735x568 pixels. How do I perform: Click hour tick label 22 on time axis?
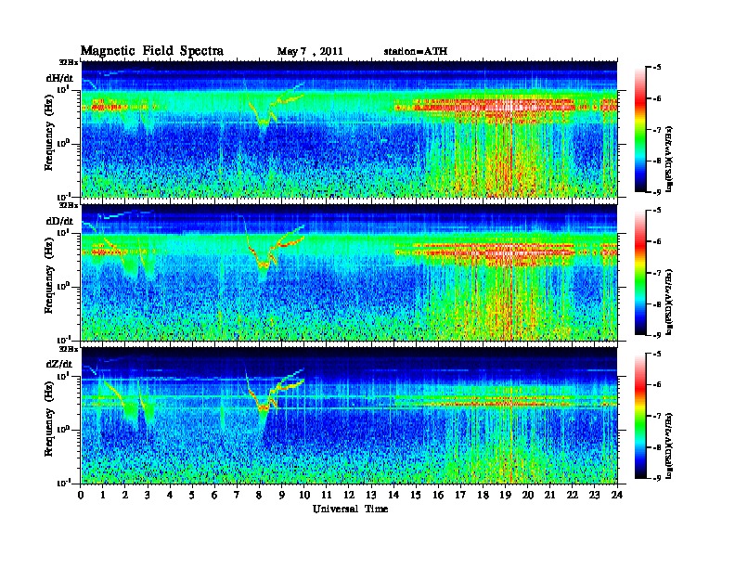click(573, 495)
